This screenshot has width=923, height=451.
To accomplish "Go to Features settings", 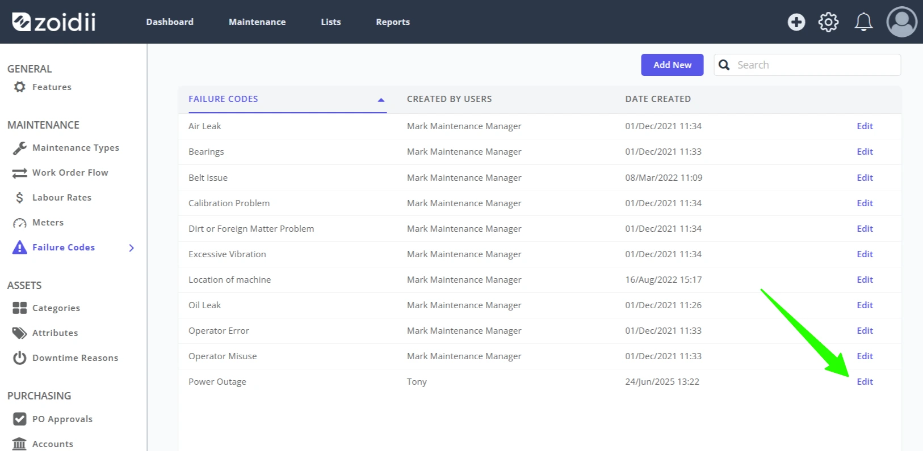I will pyautogui.click(x=52, y=87).
